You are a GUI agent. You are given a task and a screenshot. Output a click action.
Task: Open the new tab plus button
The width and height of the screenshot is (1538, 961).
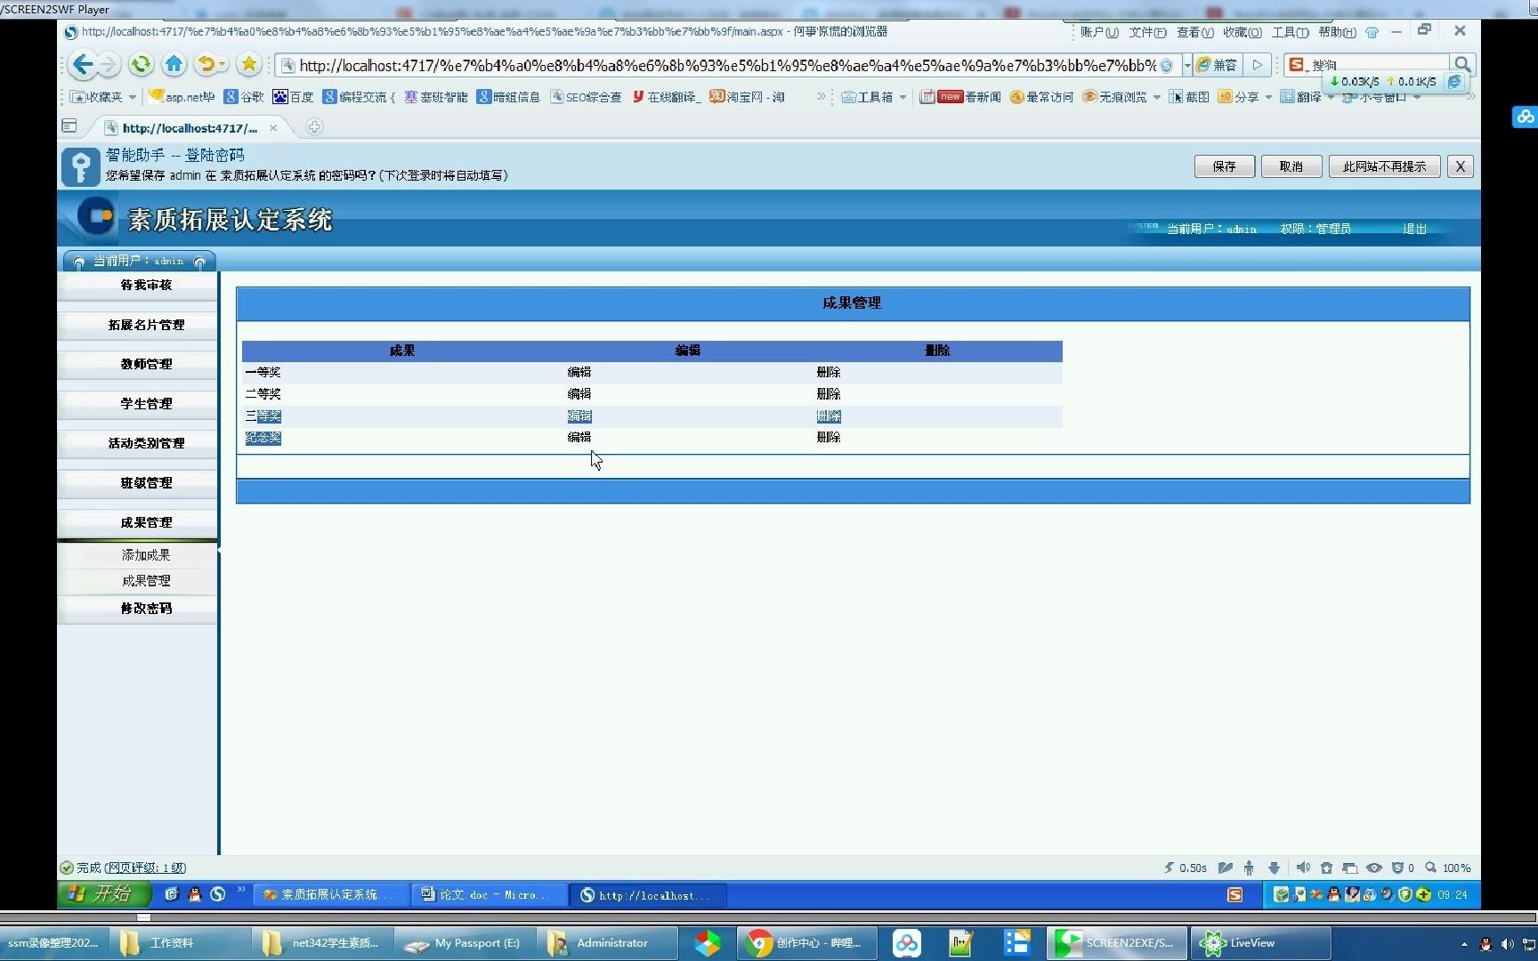click(314, 127)
